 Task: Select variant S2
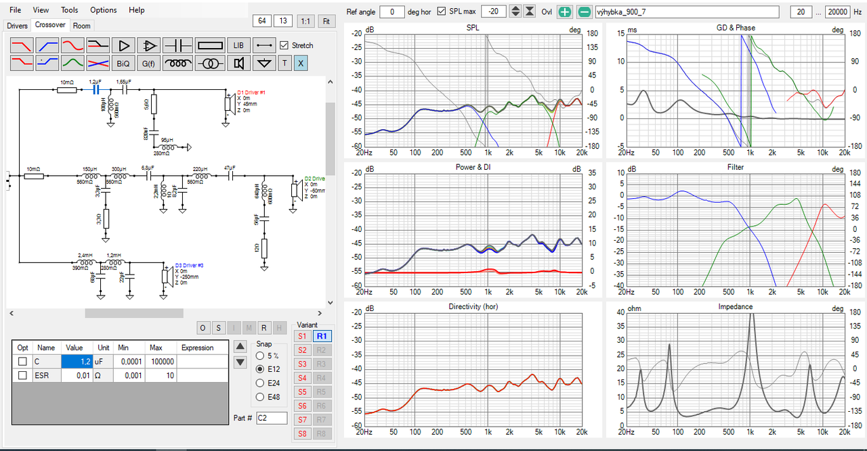click(302, 350)
